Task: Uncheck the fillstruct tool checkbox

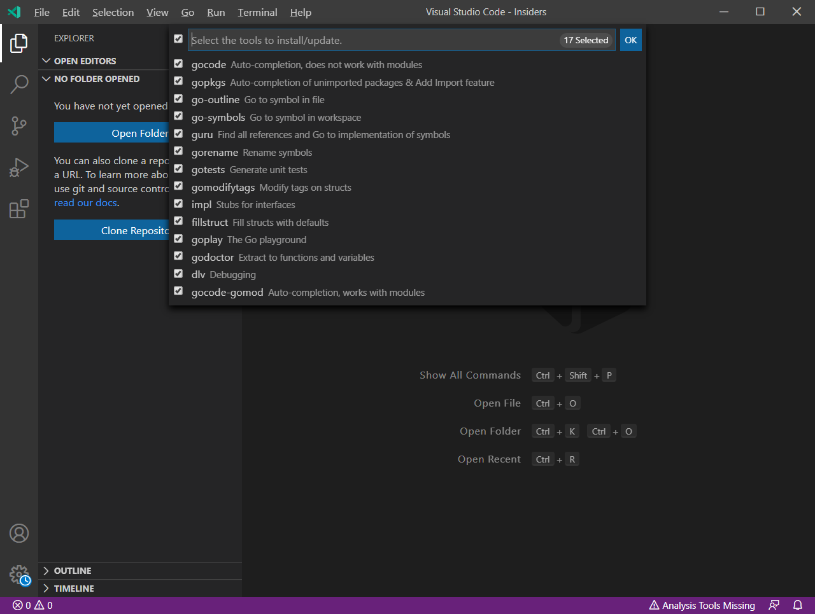Action: coord(178,221)
